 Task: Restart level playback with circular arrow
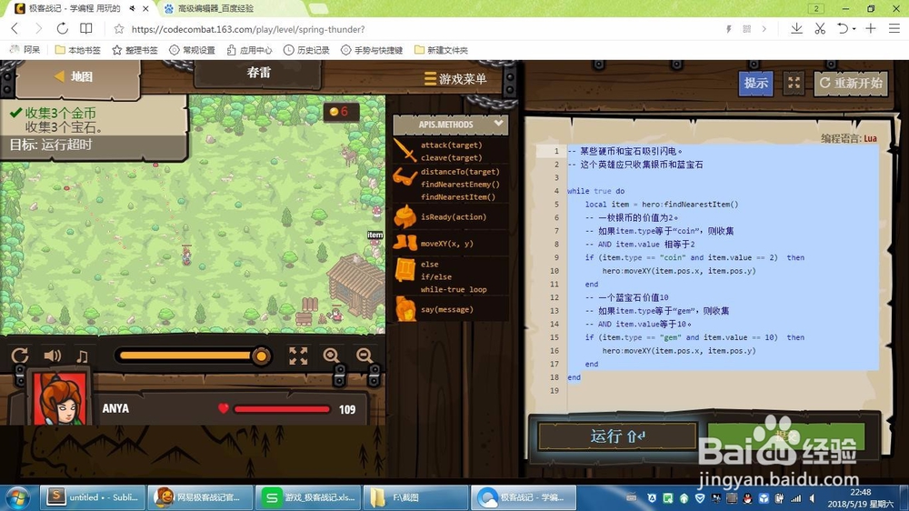pos(20,356)
